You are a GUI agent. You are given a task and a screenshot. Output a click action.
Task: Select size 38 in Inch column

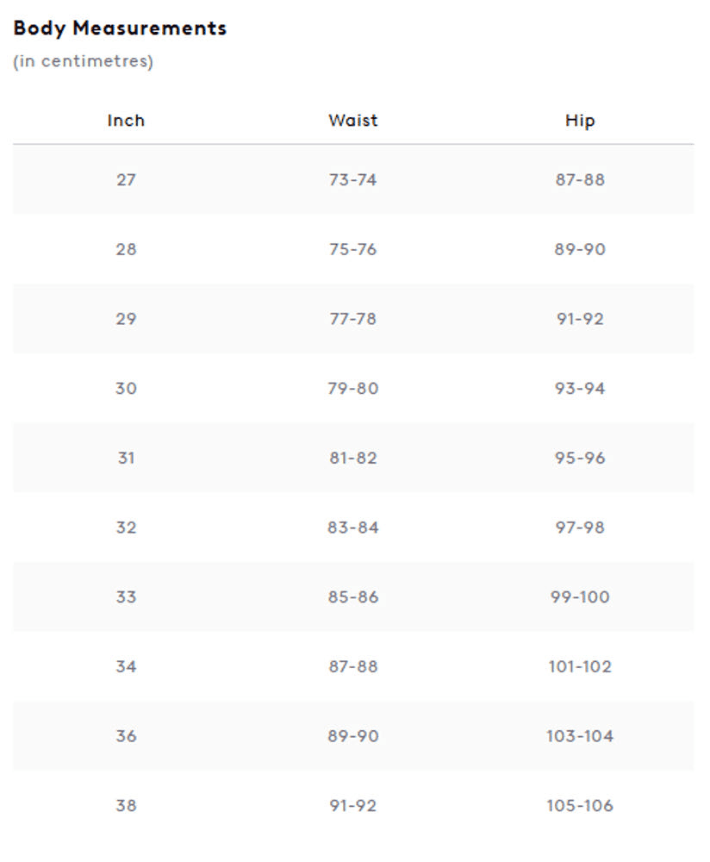pyautogui.click(x=126, y=806)
